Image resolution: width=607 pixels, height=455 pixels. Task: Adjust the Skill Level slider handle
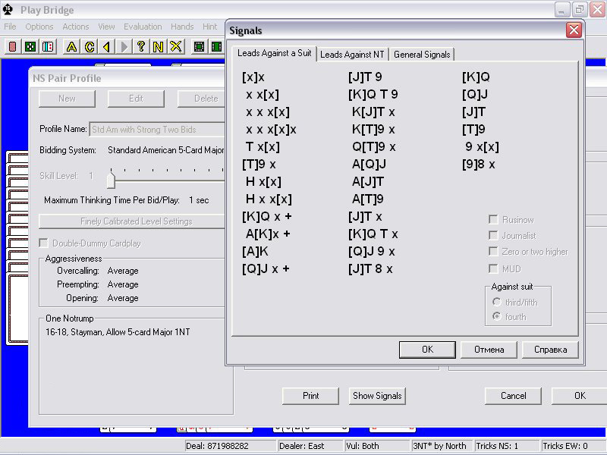click(111, 179)
